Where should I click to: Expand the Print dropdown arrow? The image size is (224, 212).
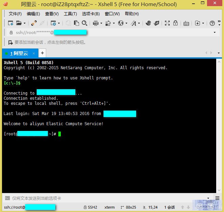[x=101, y=23]
